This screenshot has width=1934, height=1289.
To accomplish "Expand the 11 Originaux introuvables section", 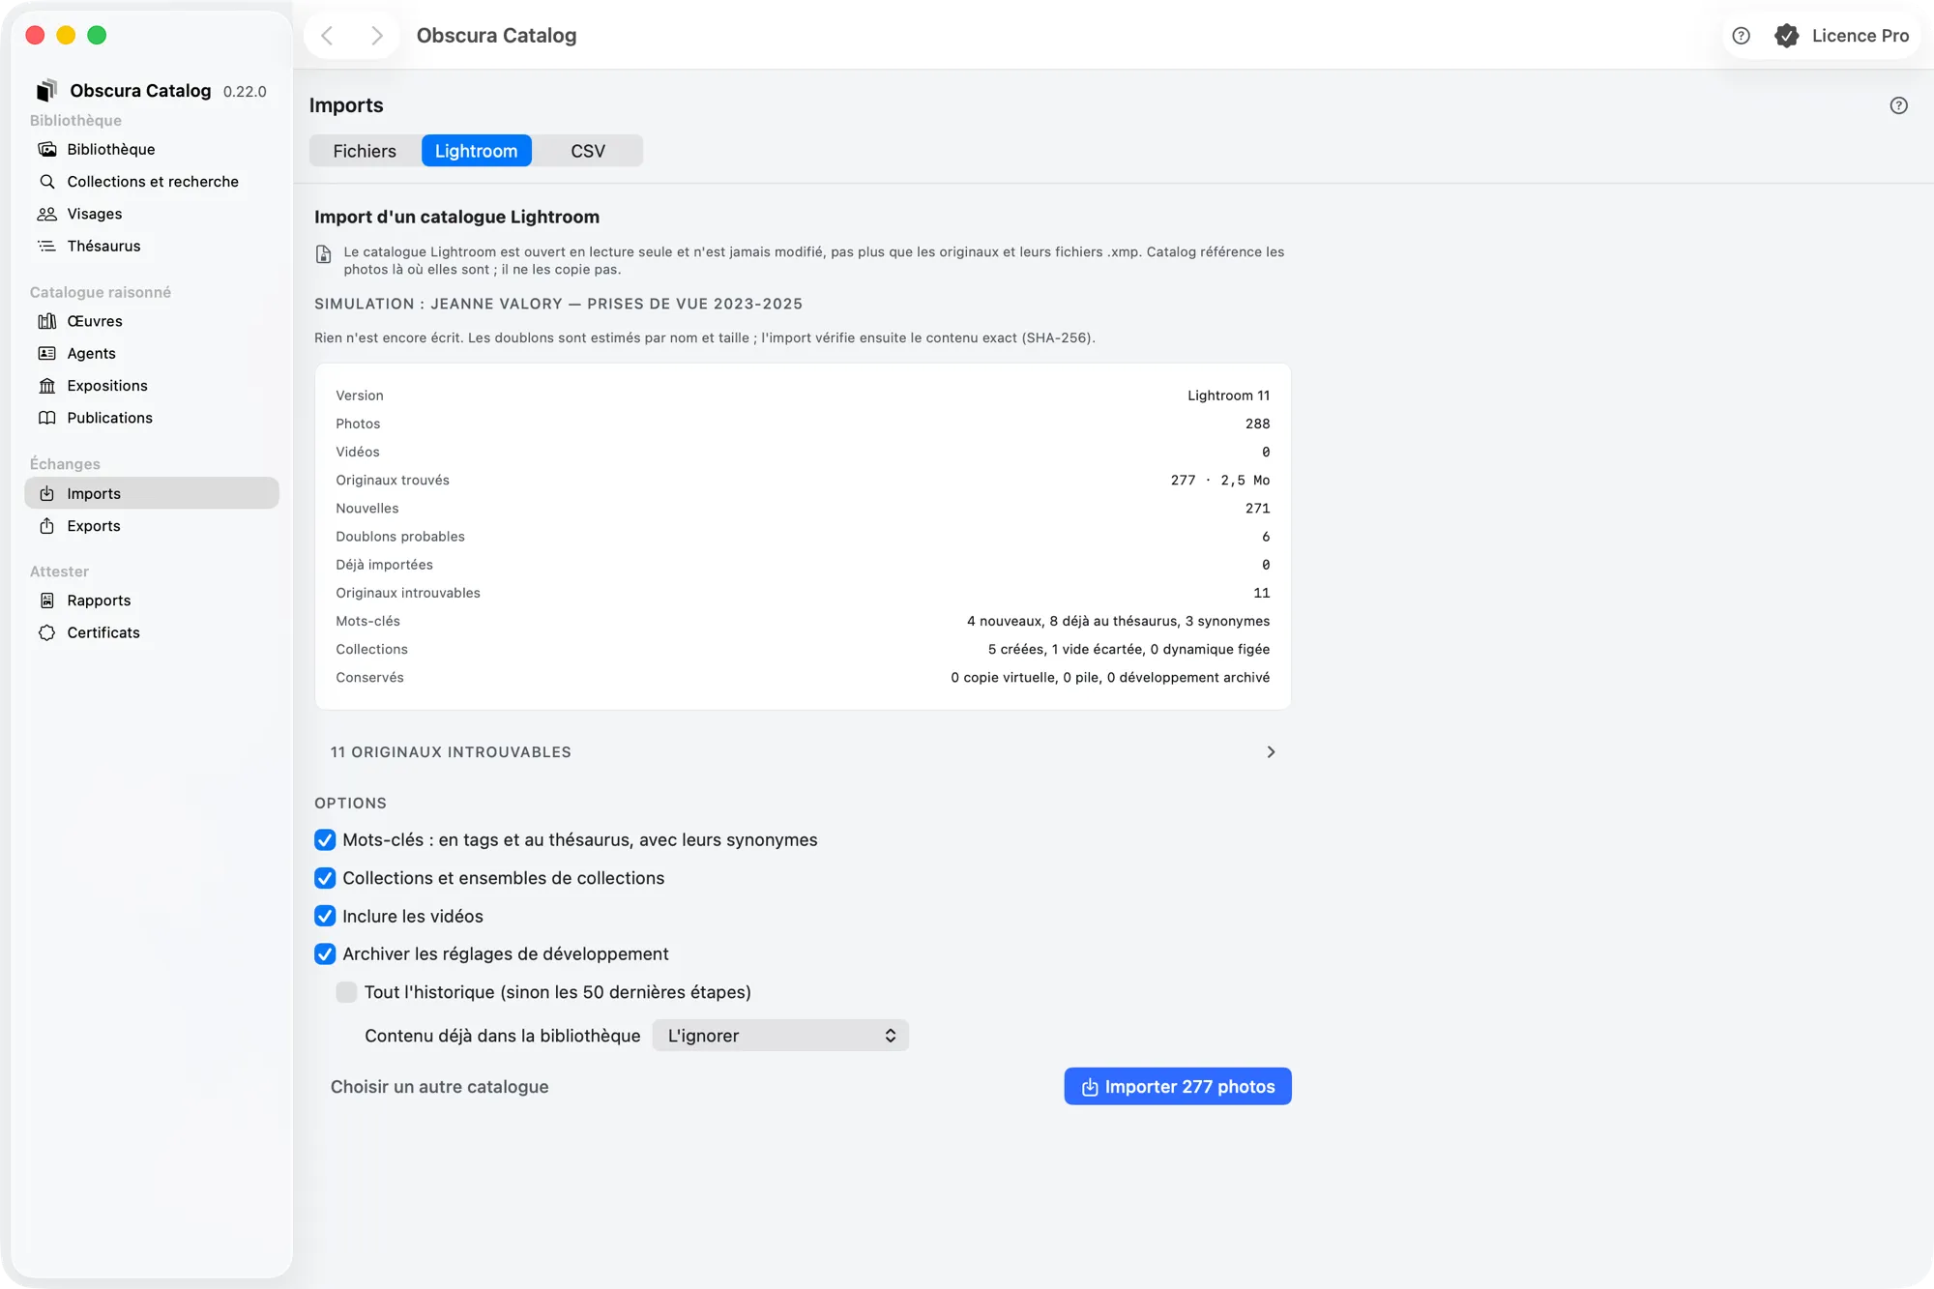I will [803, 752].
